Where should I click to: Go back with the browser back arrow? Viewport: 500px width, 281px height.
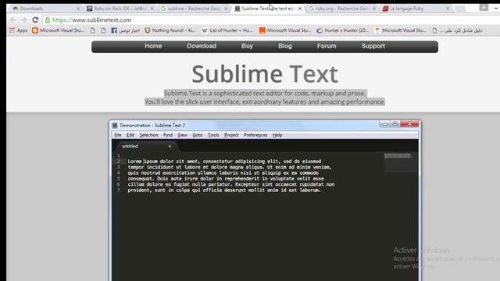click(13, 20)
